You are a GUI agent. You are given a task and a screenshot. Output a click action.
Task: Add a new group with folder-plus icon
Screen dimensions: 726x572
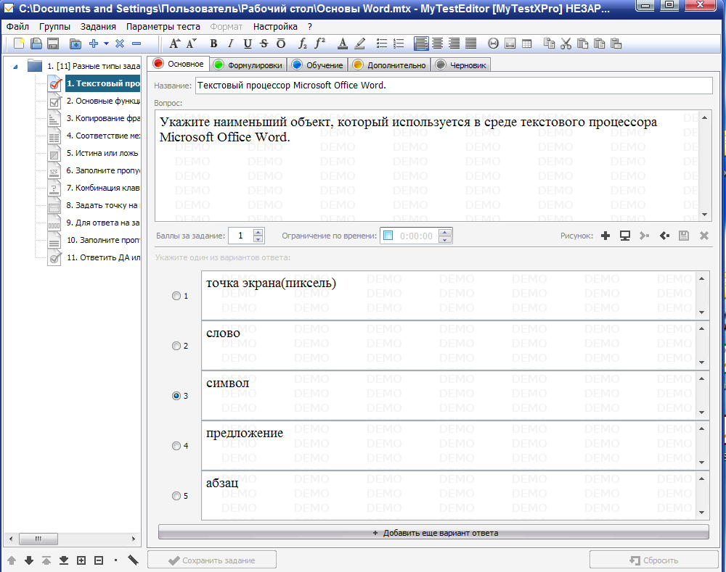pos(76,44)
